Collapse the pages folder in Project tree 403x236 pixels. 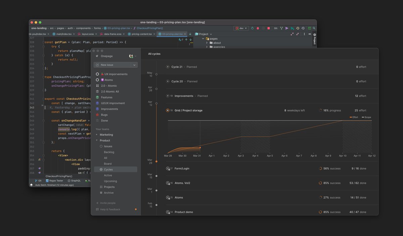[203, 39]
